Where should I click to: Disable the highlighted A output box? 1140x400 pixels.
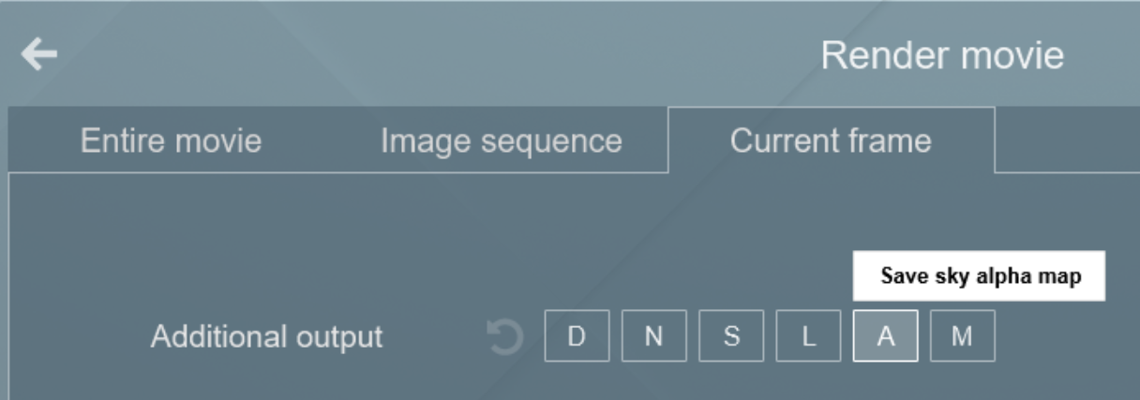[x=885, y=336]
